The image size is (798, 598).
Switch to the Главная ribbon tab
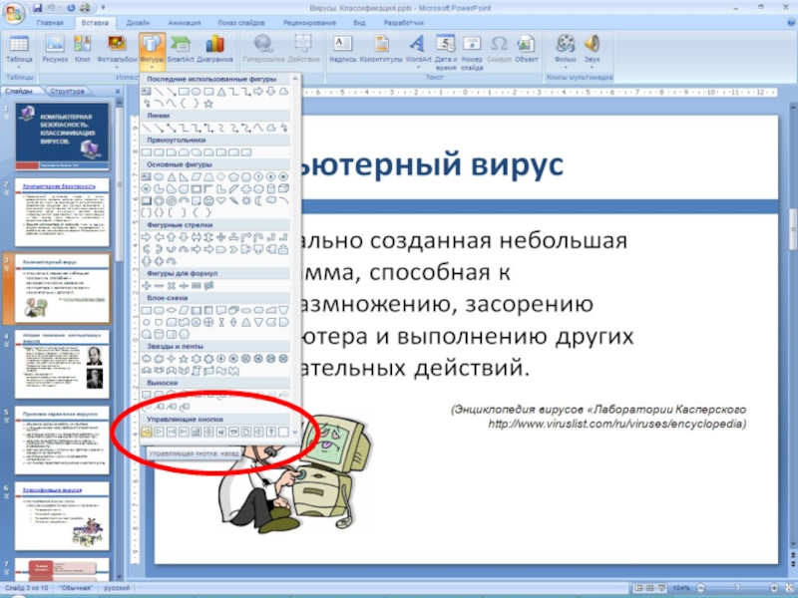click(50, 23)
